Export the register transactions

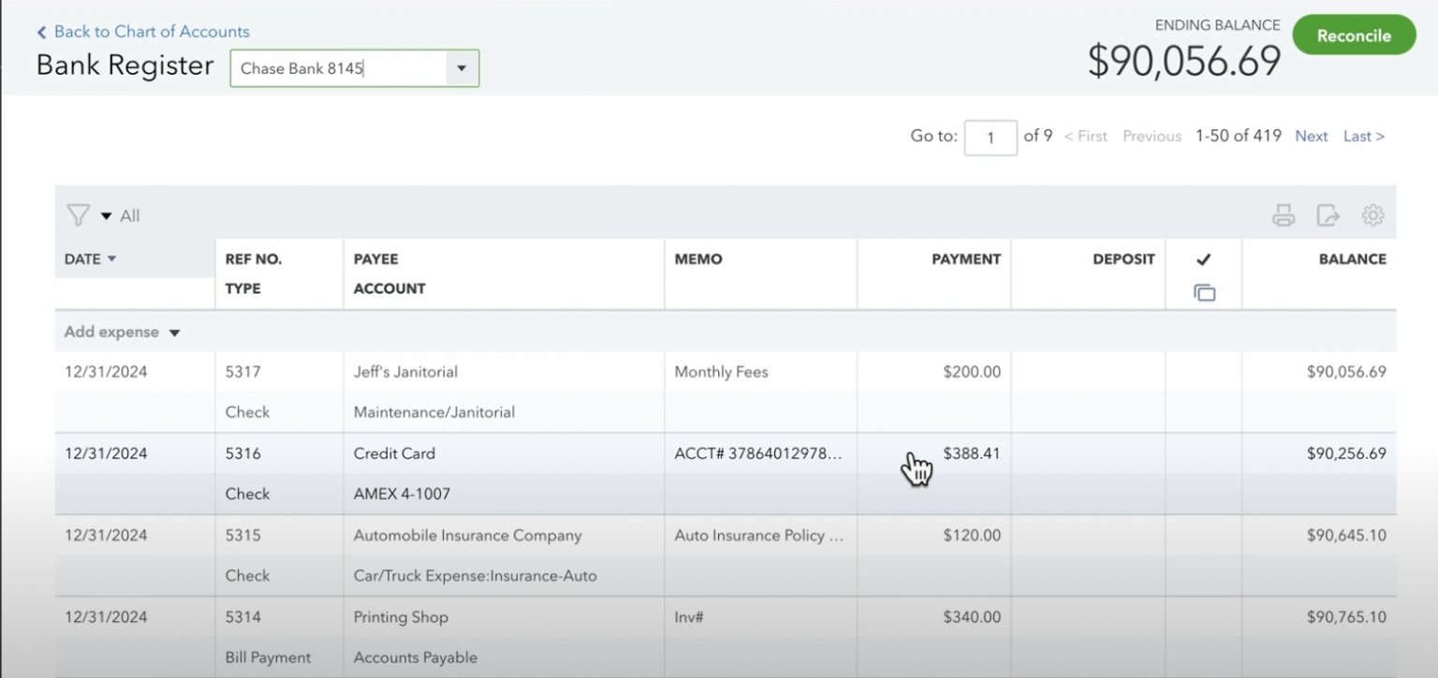1328,215
